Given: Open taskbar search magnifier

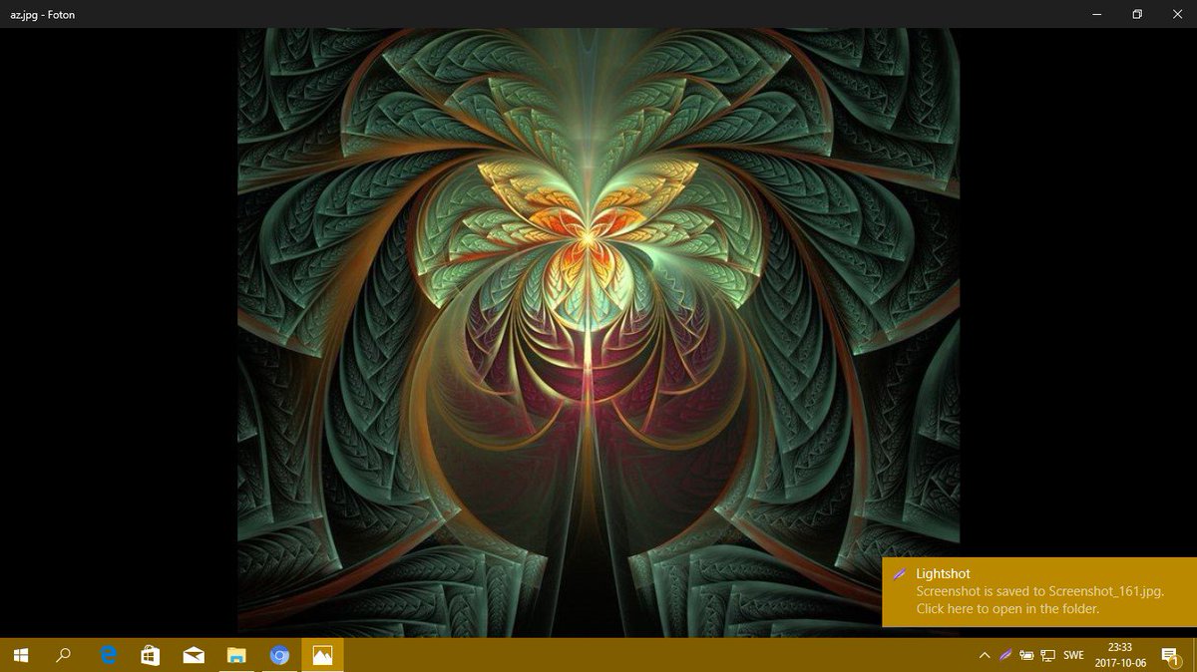Looking at the screenshot, I should click(64, 655).
